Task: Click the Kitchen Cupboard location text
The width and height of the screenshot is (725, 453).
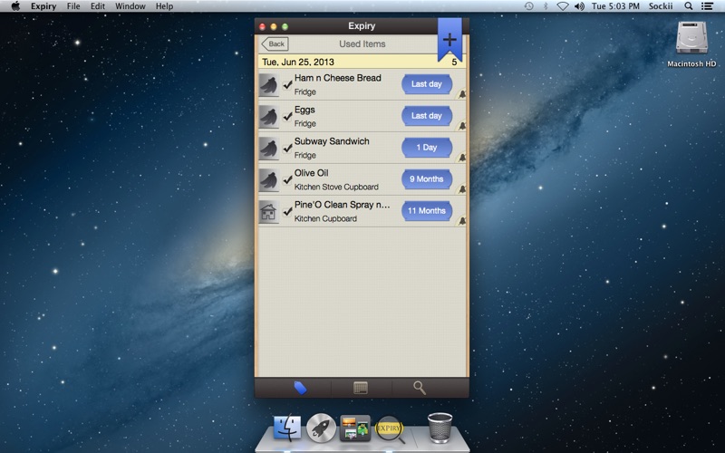Action: (x=325, y=218)
